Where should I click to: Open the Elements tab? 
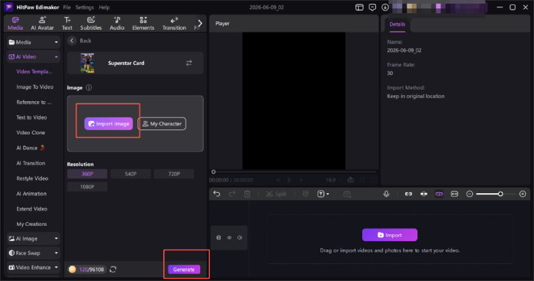[x=143, y=24]
